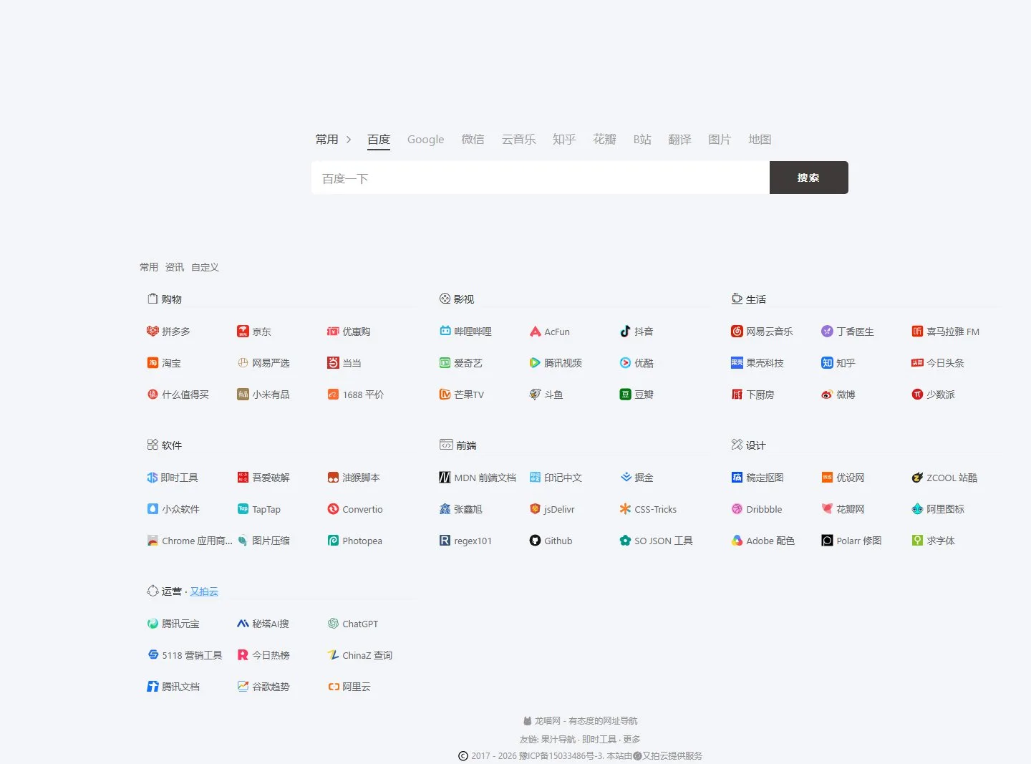Click the 阿里图标 link
The width and height of the screenshot is (1031, 764).
point(938,509)
